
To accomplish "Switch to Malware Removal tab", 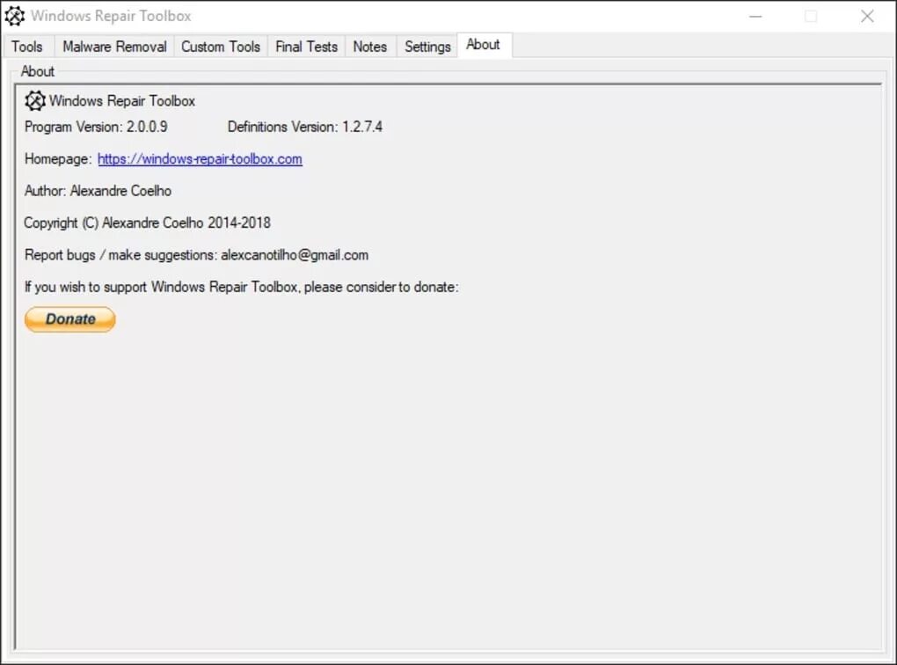I will click(114, 47).
